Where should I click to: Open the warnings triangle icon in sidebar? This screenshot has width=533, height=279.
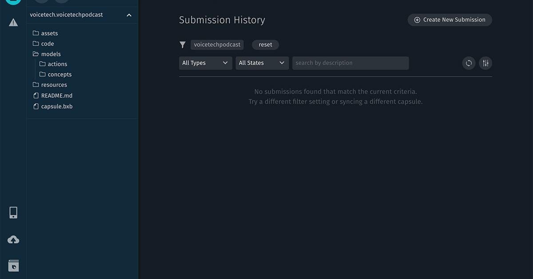click(x=13, y=23)
